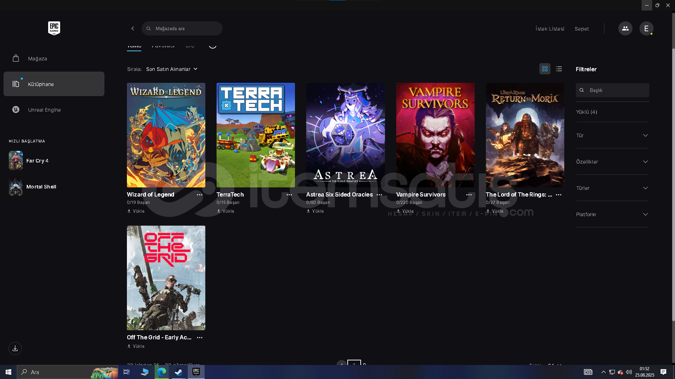The height and width of the screenshot is (379, 675).
Task: Open options menu for Astrea Six Sided Oracles
Action: click(x=379, y=195)
